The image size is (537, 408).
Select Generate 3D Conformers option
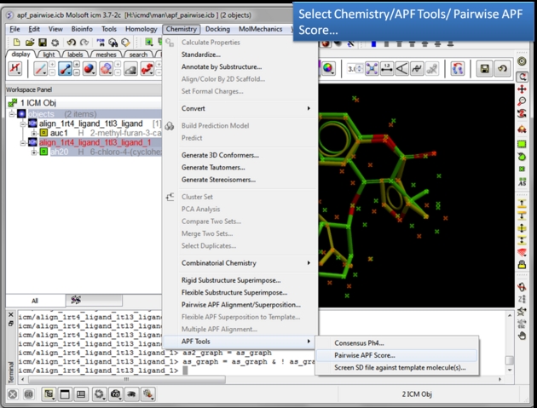click(x=220, y=155)
